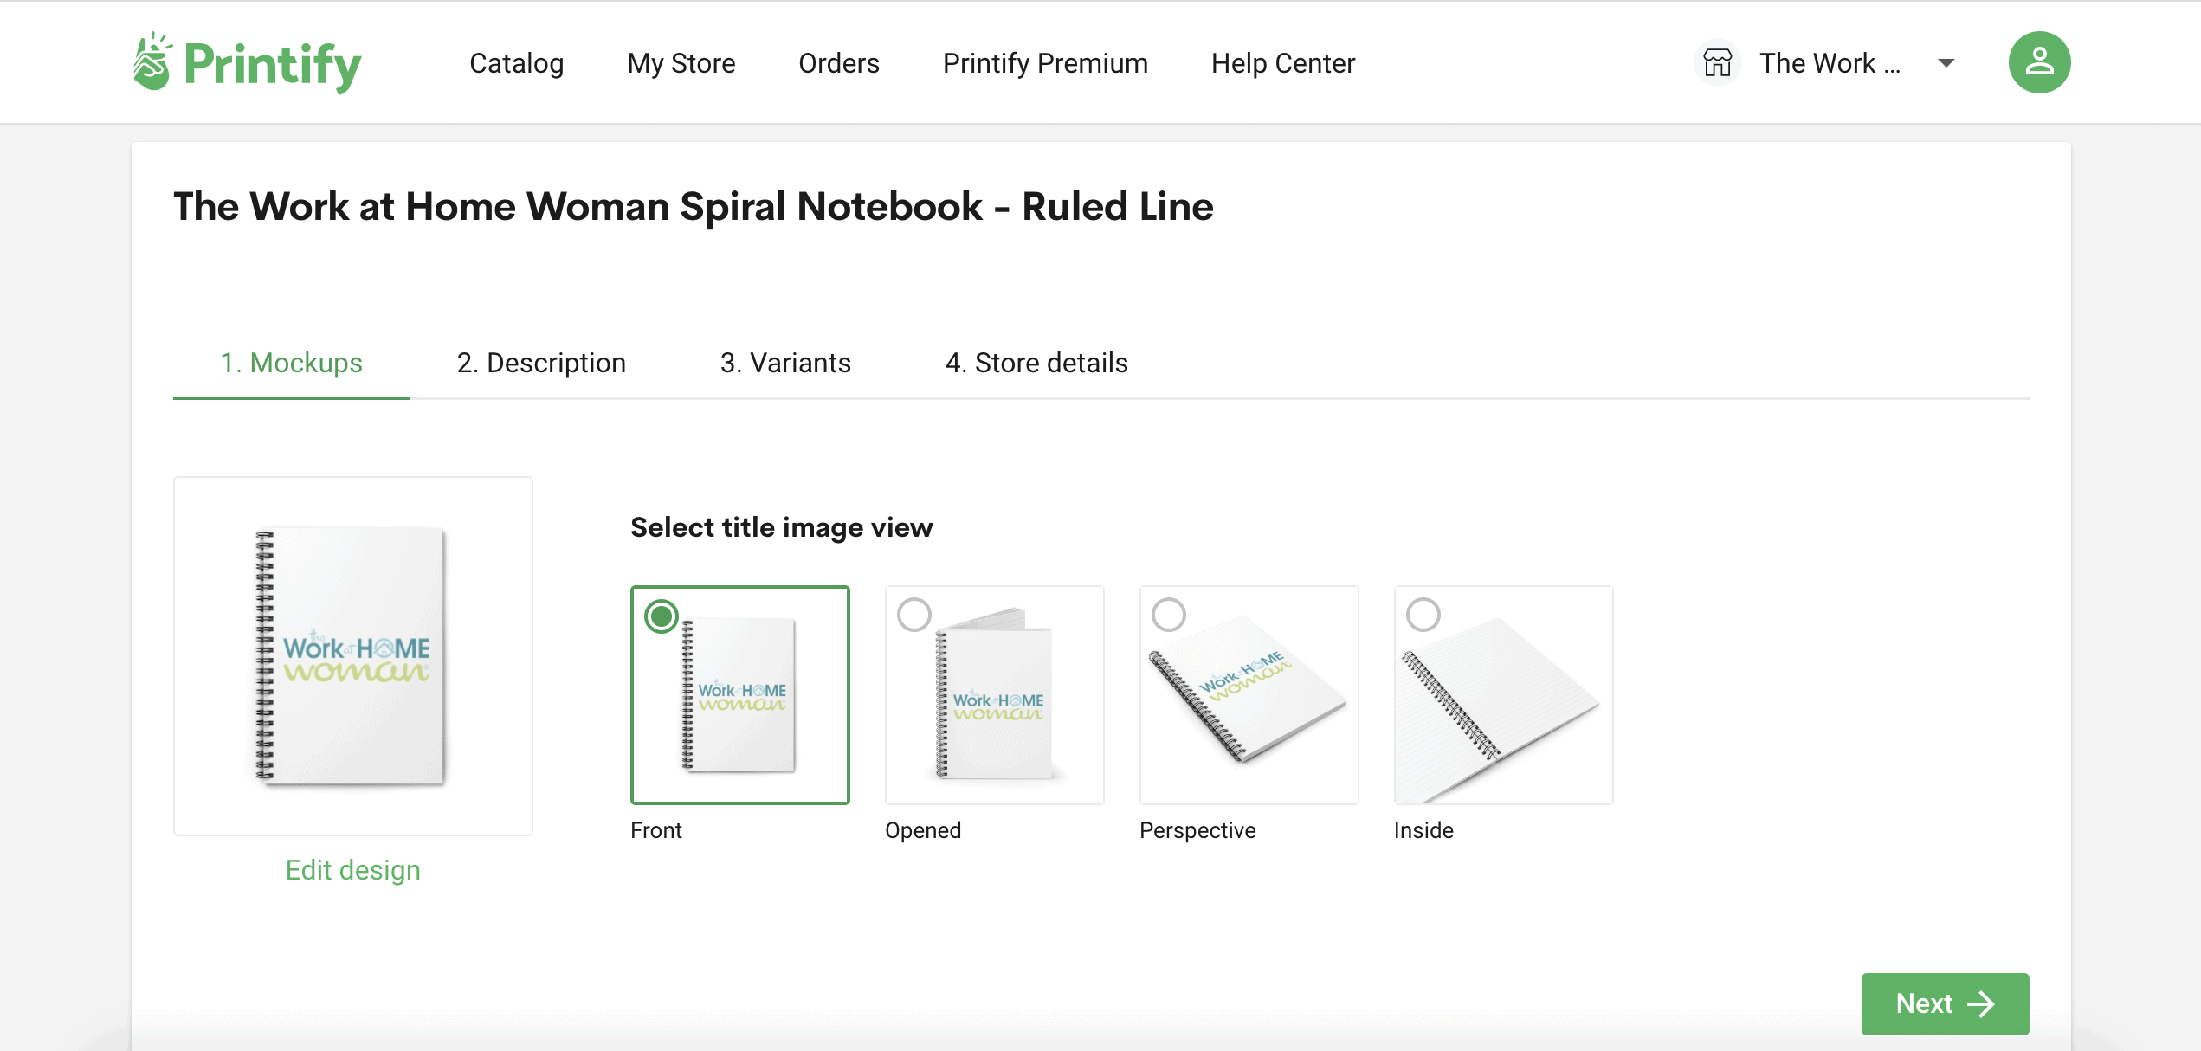The width and height of the screenshot is (2201, 1051).
Task: Click the Orders navigation icon
Action: tap(839, 63)
